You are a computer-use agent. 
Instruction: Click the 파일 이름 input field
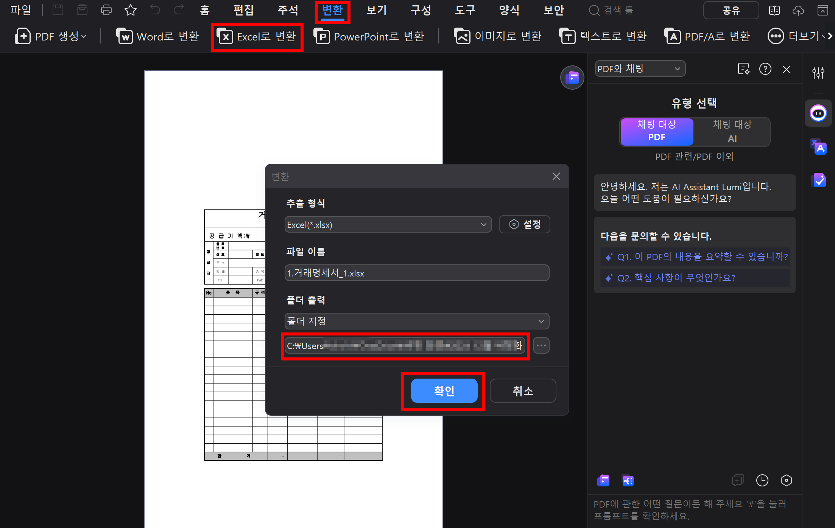tap(417, 273)
